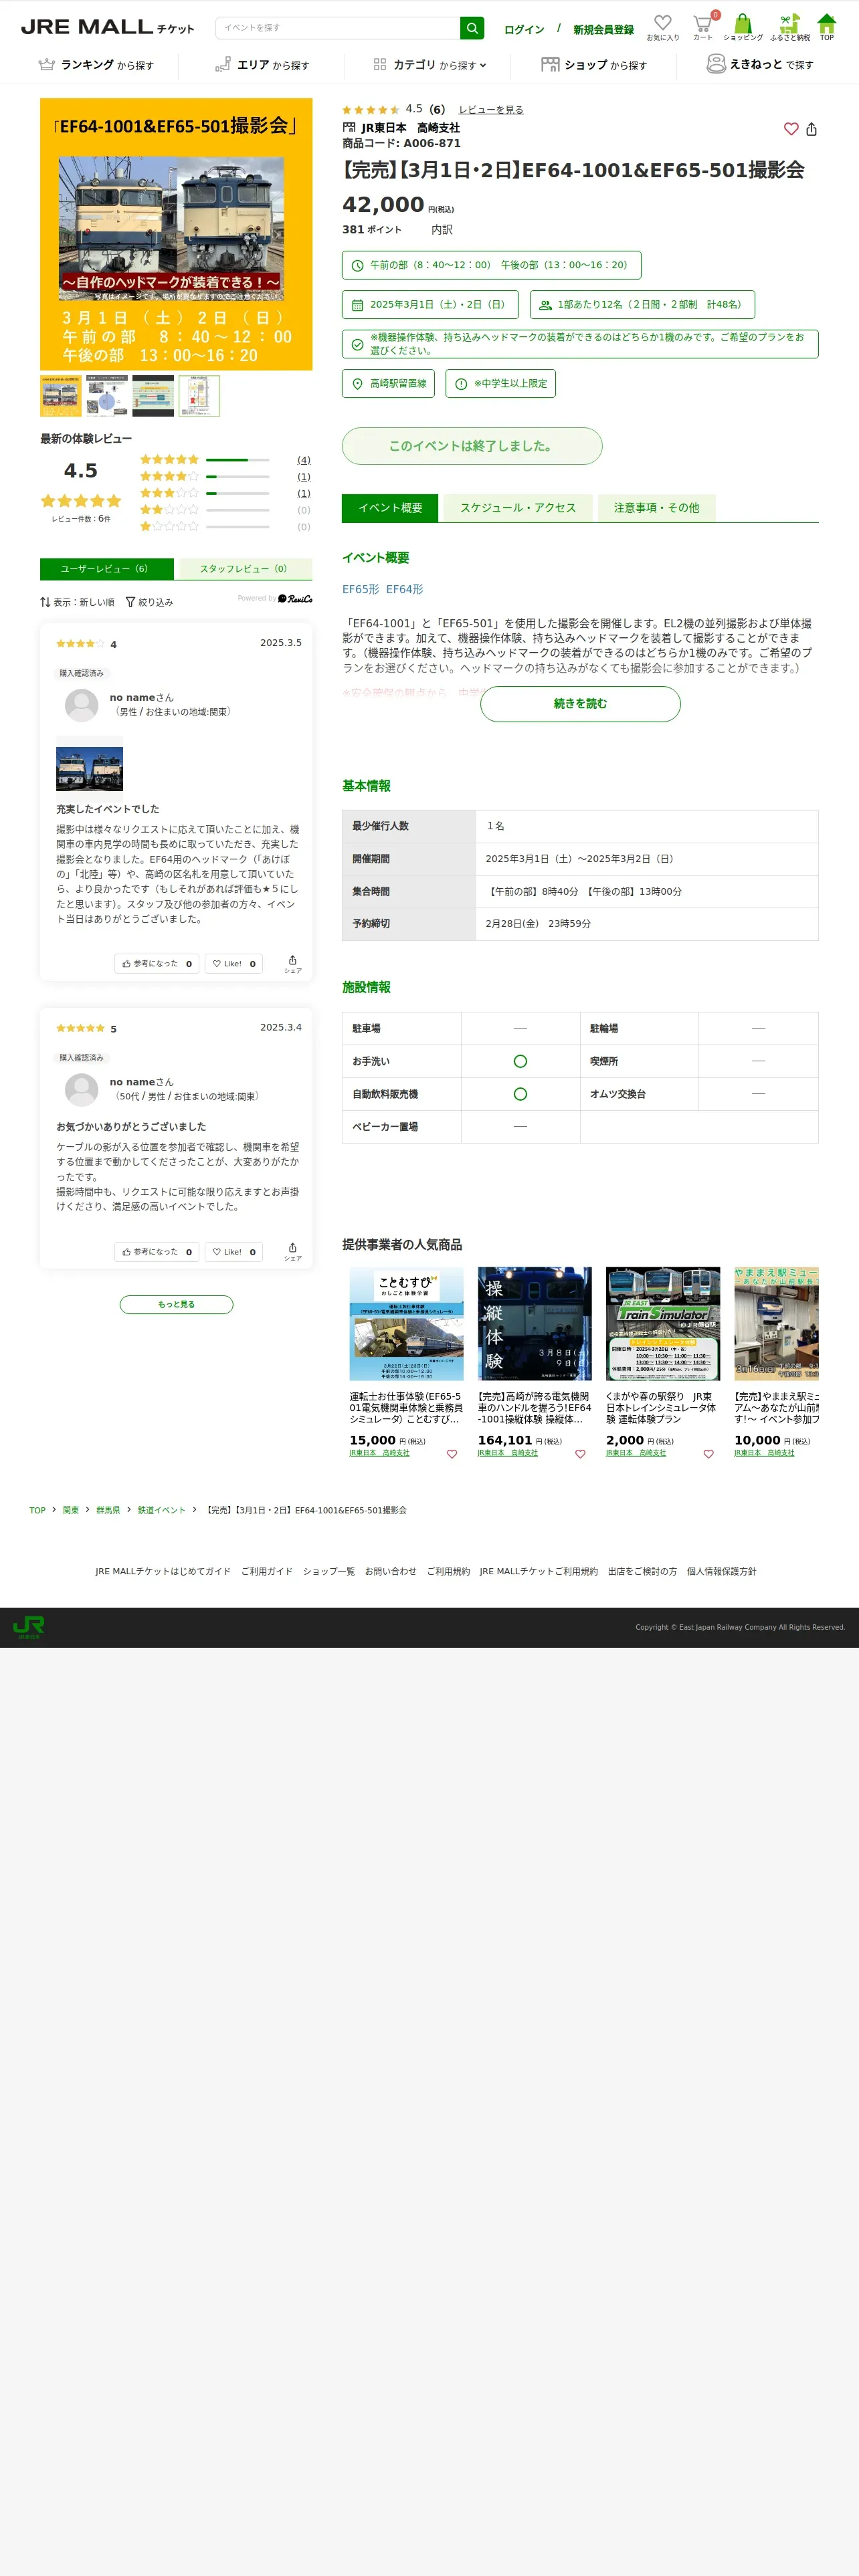The height and width of the screenshot is (2576, 859).
Task: Select the イベント概要 tab
Action: click(x=390, y=508)
